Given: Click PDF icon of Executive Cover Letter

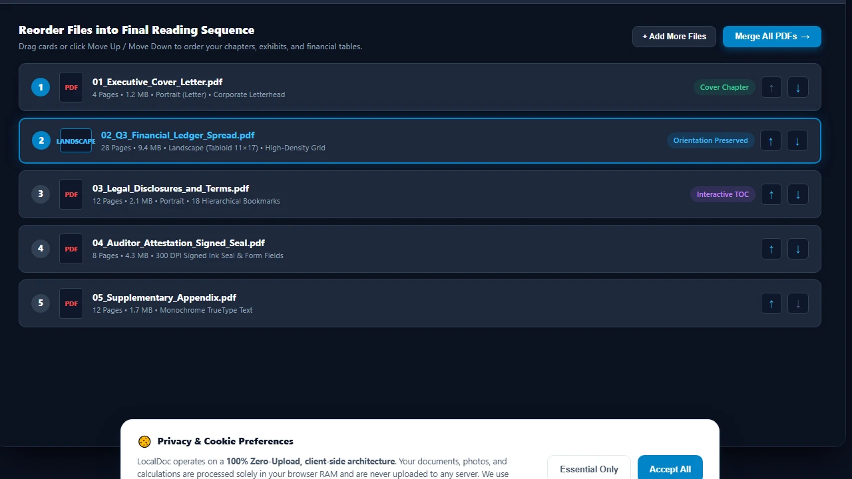Looking at the screenshot, I should [71, 87].
